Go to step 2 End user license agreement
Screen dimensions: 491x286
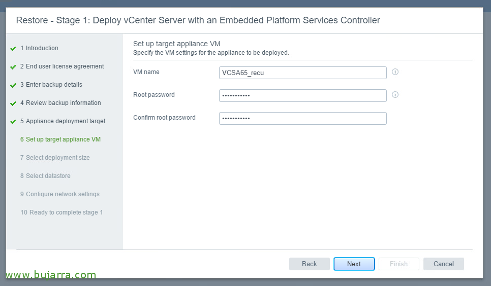tap(62, 66)
